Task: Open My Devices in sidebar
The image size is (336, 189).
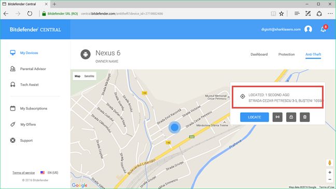Action: [x=29, y=53]
